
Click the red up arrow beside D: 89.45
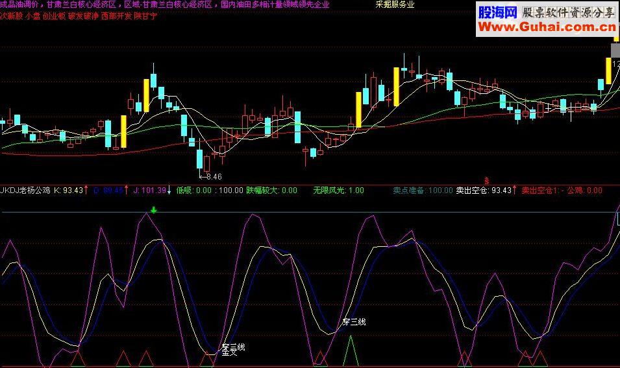click(127, 190)
